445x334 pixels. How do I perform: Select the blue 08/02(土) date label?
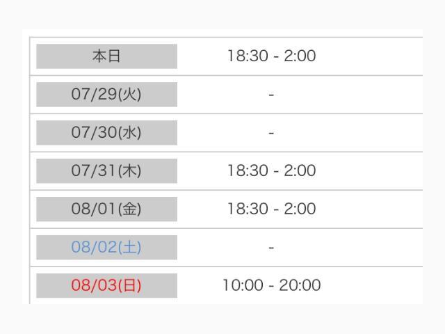click(106, 248)
